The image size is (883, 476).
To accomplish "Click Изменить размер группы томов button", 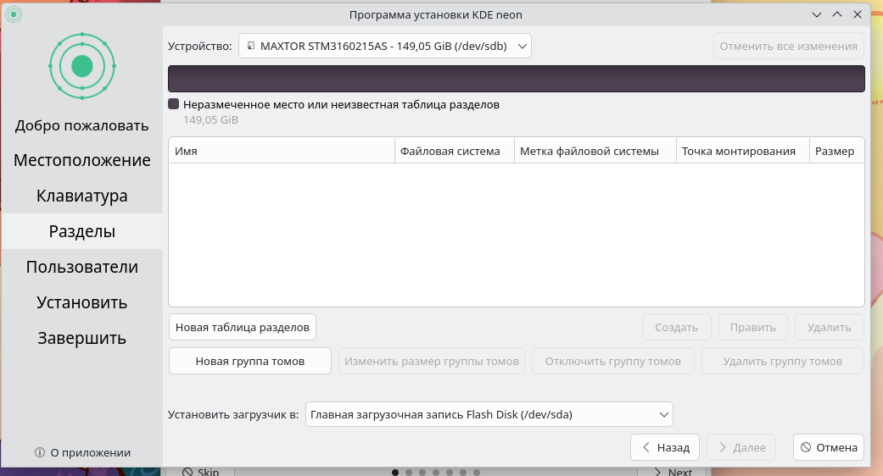I will pos(432,362).
